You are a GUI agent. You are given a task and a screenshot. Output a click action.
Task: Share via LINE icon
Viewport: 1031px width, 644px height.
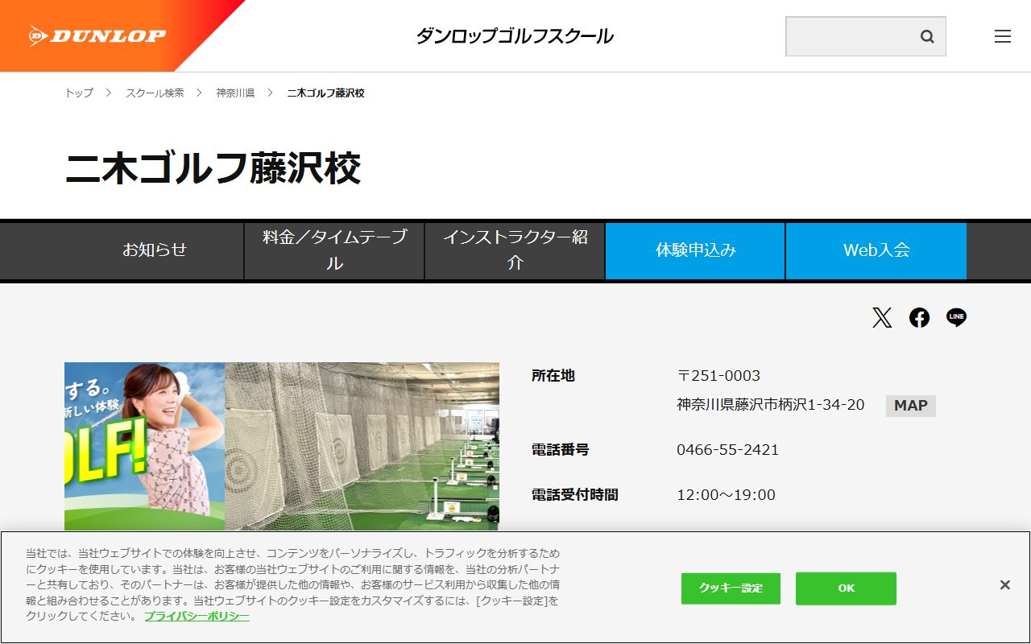[956, 318]
